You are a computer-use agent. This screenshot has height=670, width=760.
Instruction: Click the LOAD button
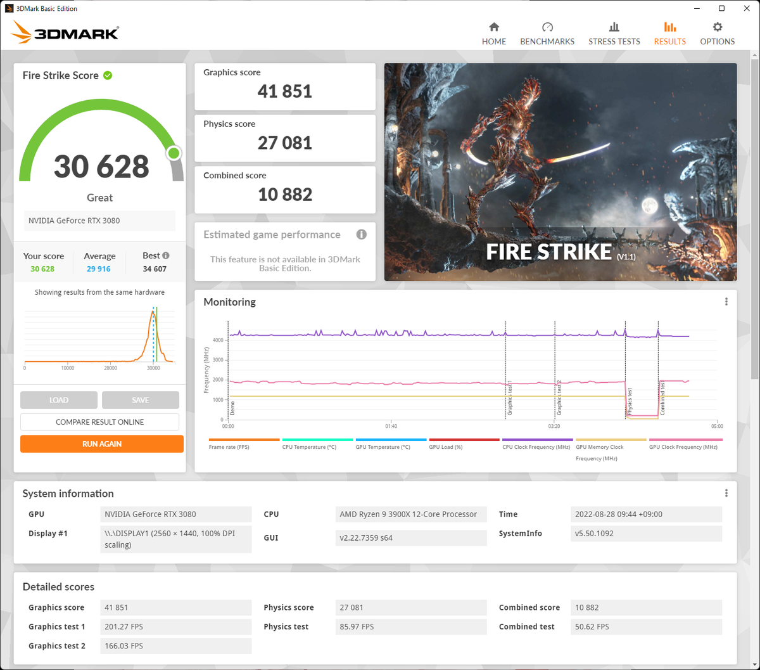59,400
